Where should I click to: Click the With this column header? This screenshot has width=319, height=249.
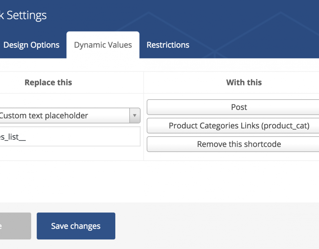[x=244, y=83]
